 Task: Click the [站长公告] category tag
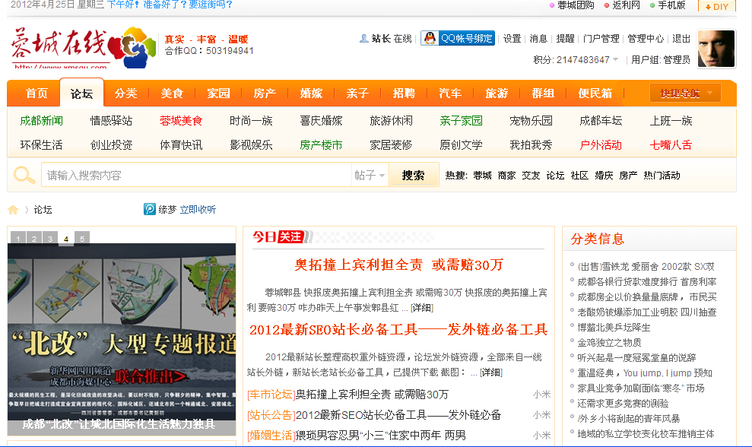point(271,415)
